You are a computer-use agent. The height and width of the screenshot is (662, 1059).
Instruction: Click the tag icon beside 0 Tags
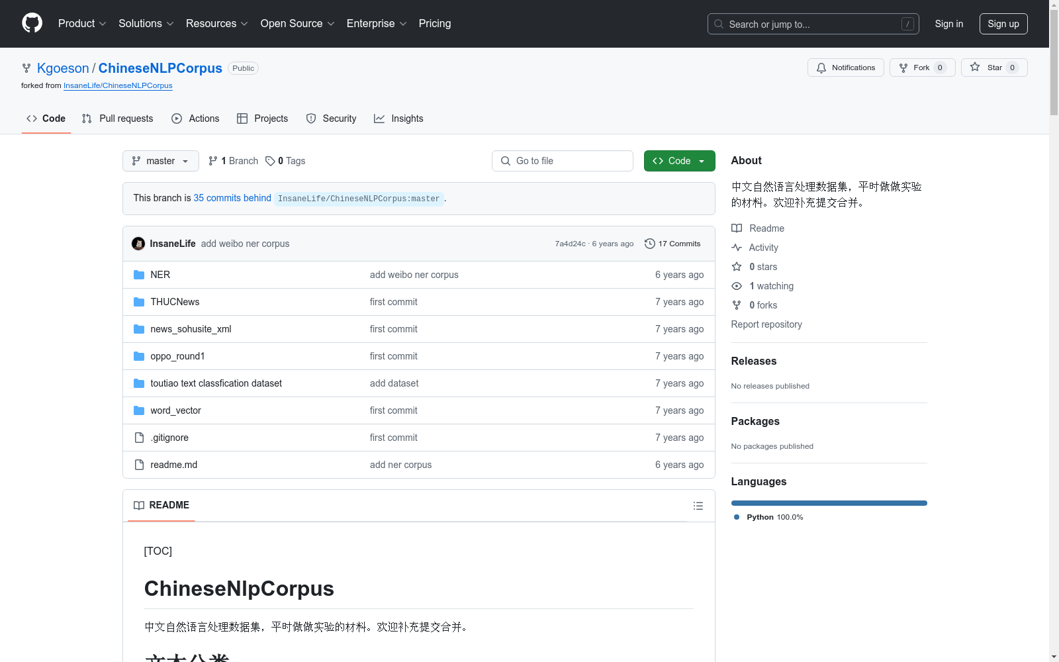coord(270,161)
